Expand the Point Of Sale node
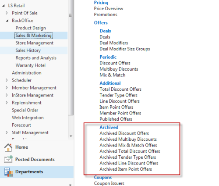The width and height of the screenshot is (219, 186). pos(7,13)
